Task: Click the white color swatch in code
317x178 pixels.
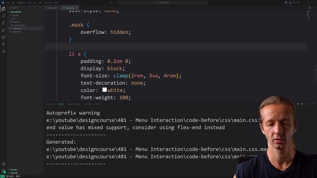Action: click(105, 89)
